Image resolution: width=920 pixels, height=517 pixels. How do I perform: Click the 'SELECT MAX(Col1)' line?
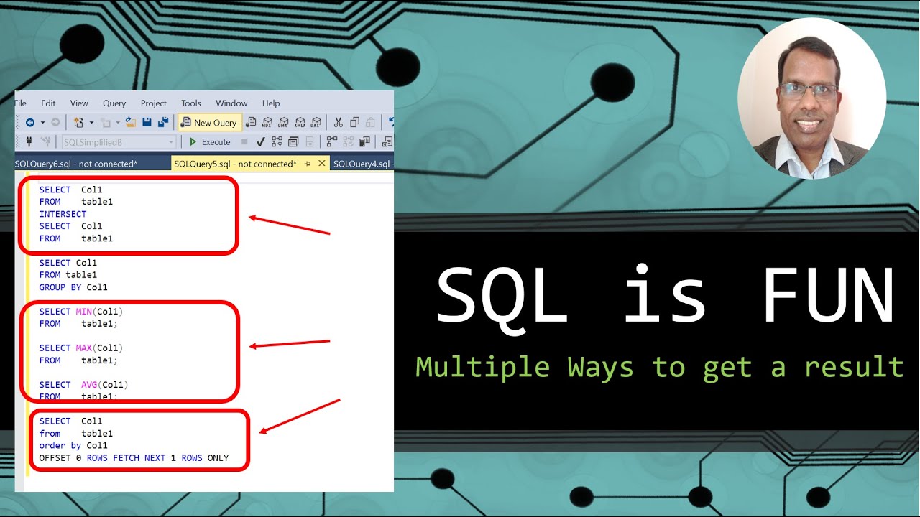81,348
